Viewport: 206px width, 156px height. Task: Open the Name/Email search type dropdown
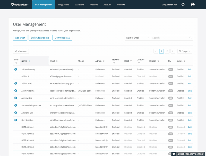138,38
